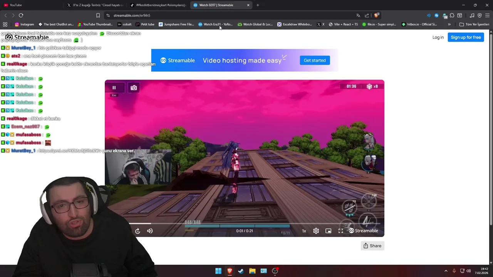
Task: Click the share page icon in the address bar
Action: point(367,15)
